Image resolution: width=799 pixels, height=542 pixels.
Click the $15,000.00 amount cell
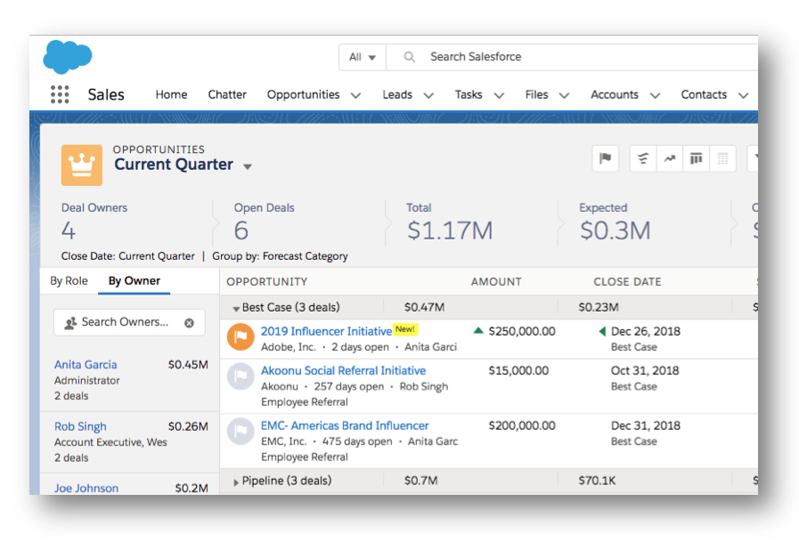coord(518,370)
